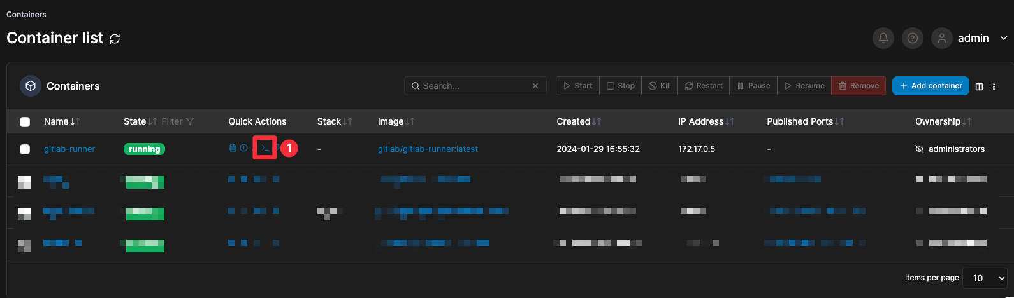Open the gitlab-runner container link
This screenshot has height=298, width=1014.
[x=69, y=149]
